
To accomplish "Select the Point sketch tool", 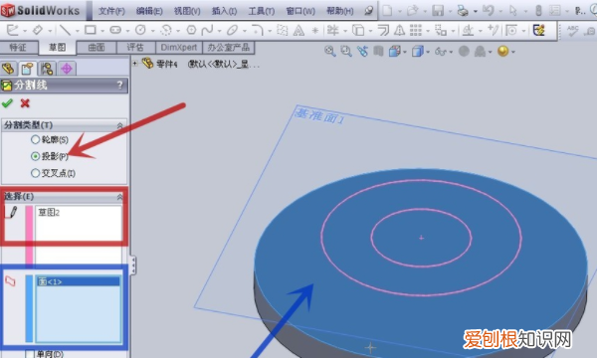I will pyautogui.click(x=315, y=30).
